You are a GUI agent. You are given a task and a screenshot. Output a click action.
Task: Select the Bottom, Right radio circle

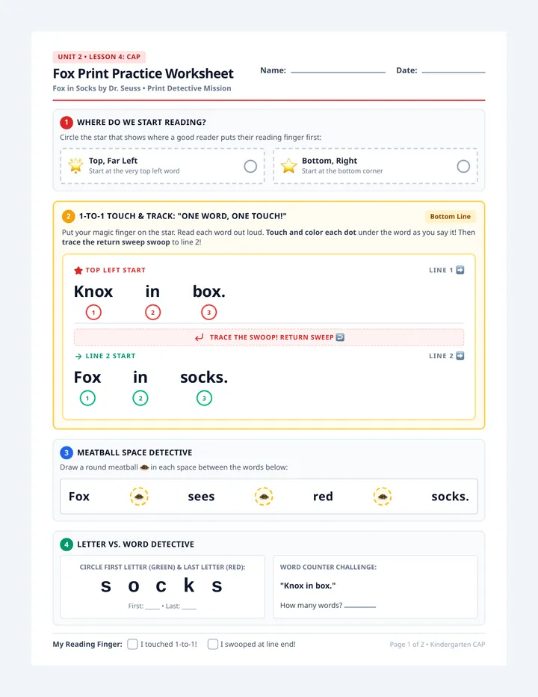point(463,166)
